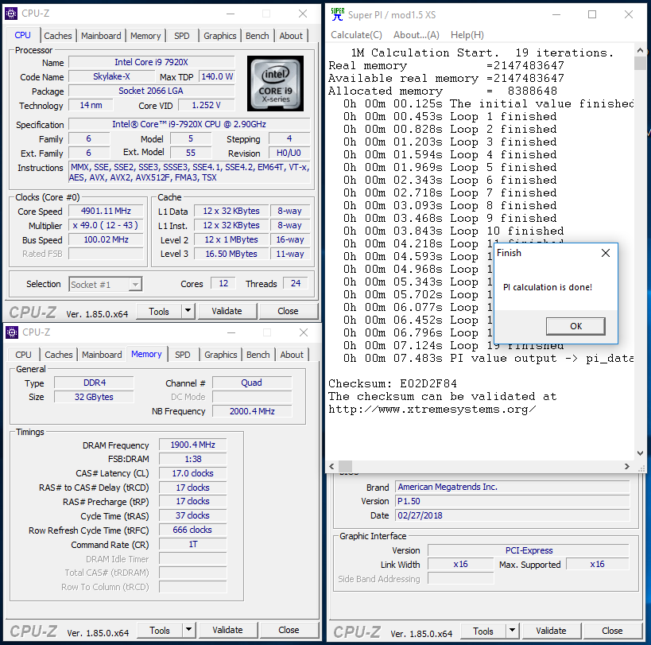The width and height of the screenshot is (651, 645).
Task: Expand the Tools dropdown arrow in the bottom-right CPU-Z window
Action: [x=513, y=631]
